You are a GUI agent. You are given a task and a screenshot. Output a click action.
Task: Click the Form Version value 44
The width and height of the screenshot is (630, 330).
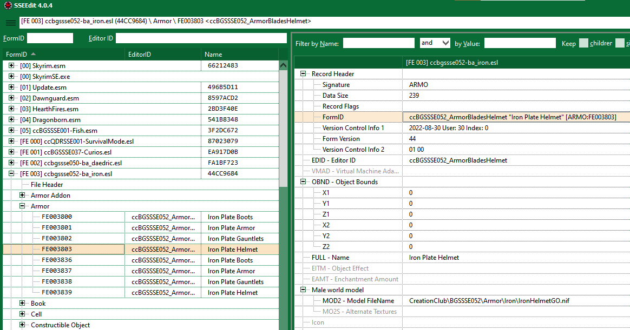tap(412, 139)
